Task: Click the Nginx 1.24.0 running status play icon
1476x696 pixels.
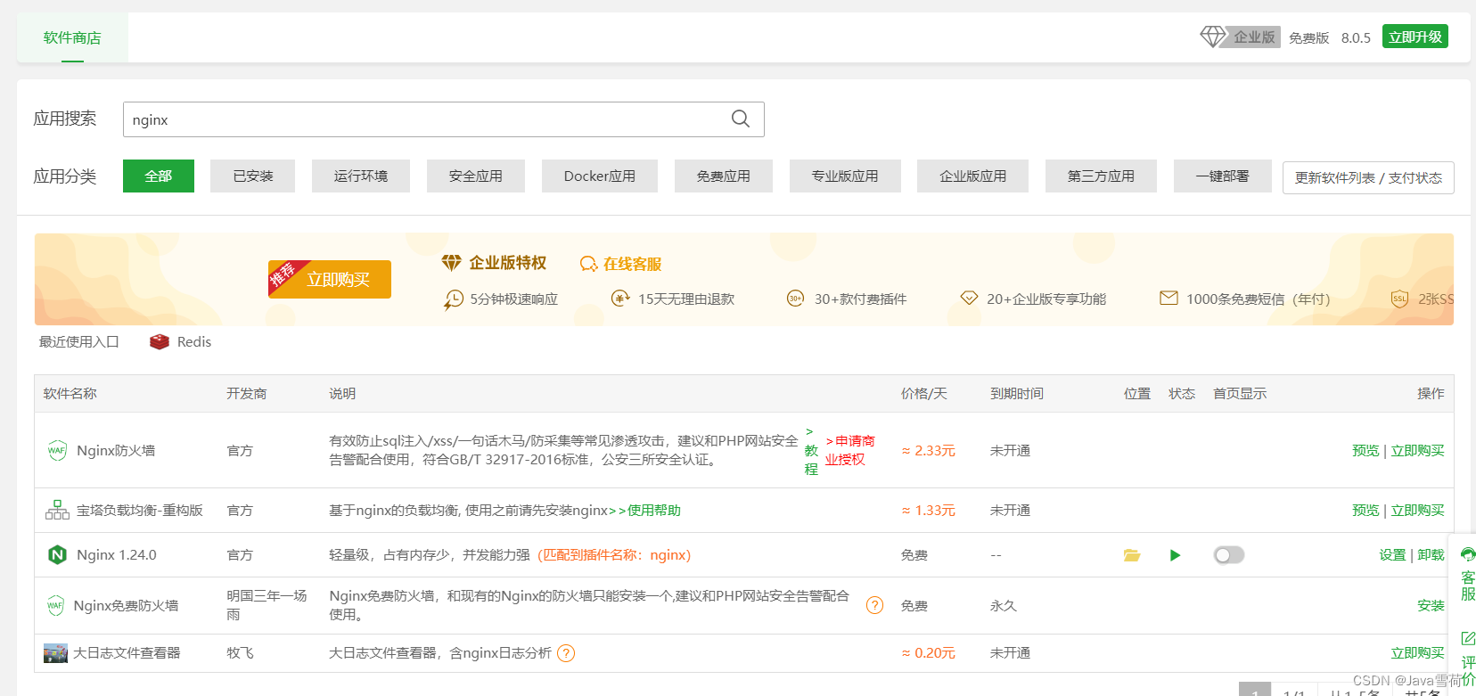Action: pyautogui.click(x=1175, y=555)
